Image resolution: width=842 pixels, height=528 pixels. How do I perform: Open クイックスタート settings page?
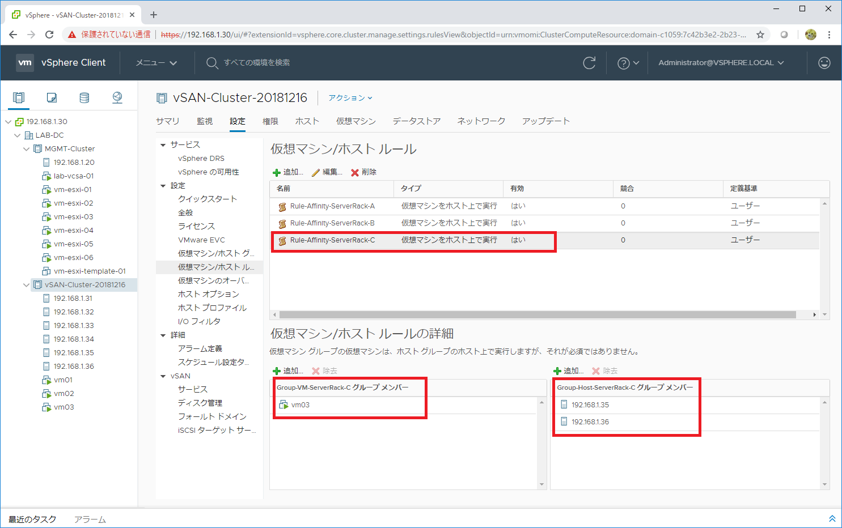pyautogui.click(x=208, y=199)
